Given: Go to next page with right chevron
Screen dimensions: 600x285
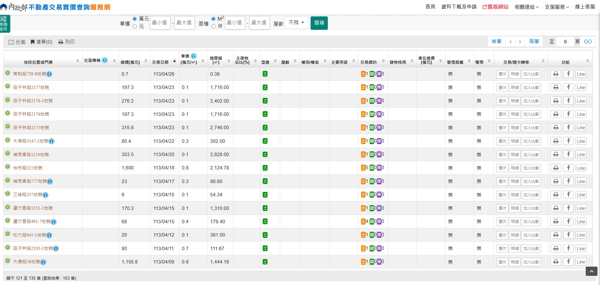Looking at the screenshot, I should [520, 41].
